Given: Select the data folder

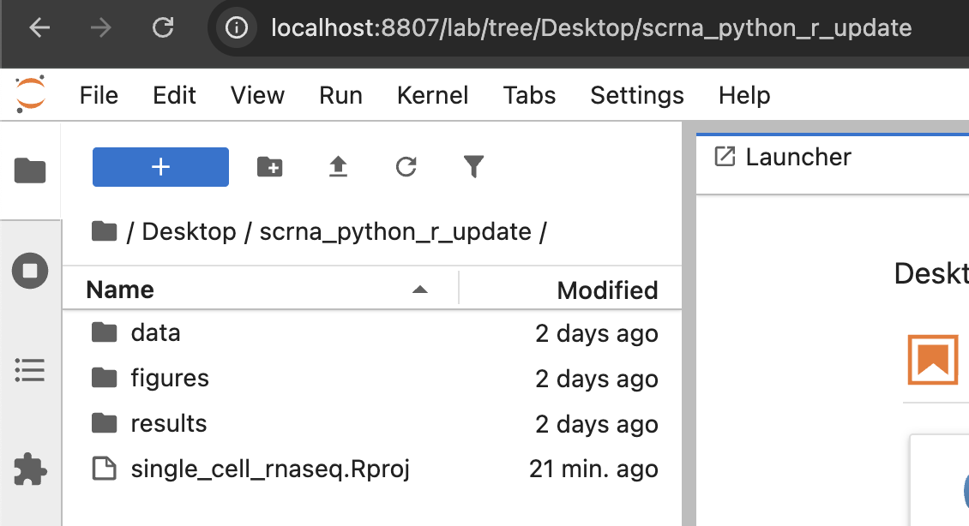Looking at the screenshot, I should tap(372, 332).
